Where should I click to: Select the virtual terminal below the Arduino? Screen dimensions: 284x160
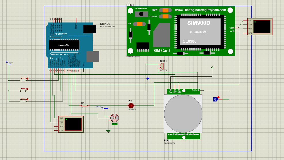tap(71, 124)
